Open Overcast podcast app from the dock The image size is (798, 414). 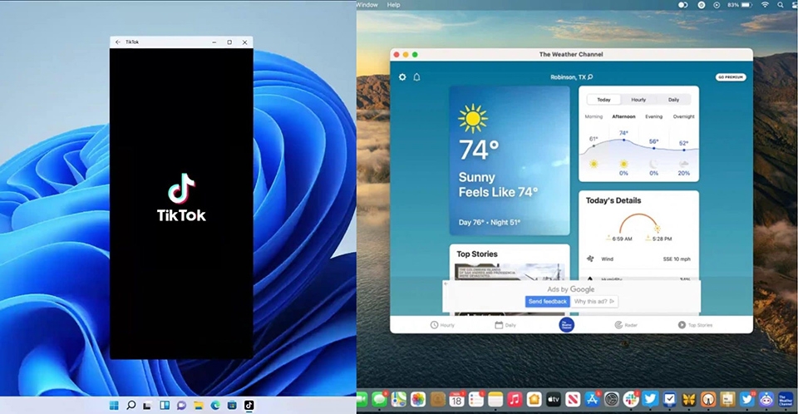708,400
